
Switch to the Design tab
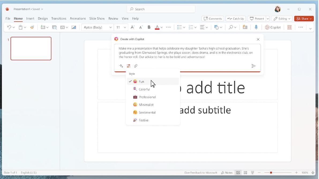pyautogui.click(x=43, y=18)
